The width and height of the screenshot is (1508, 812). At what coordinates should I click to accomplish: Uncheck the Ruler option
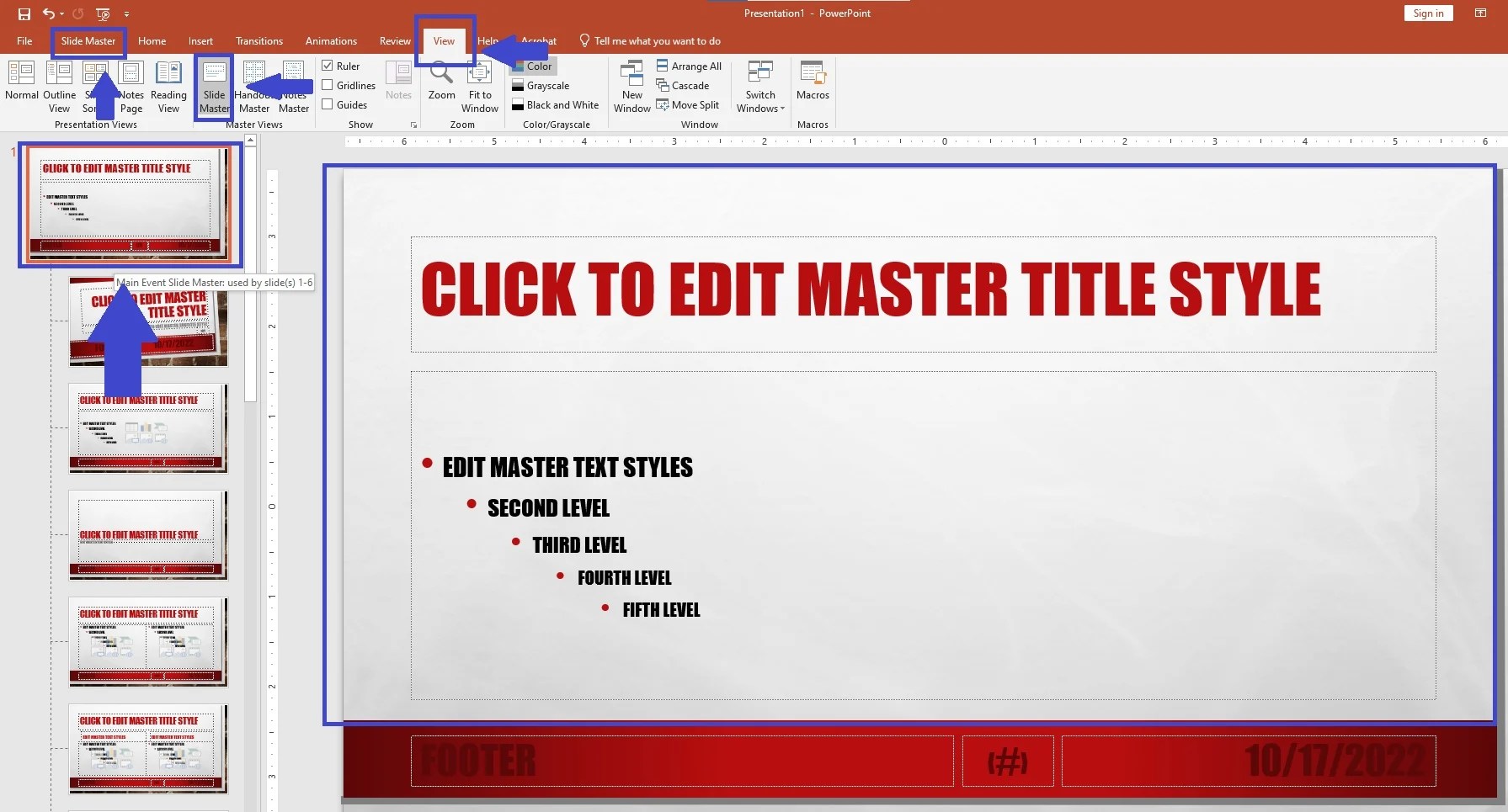coord(328,65)
